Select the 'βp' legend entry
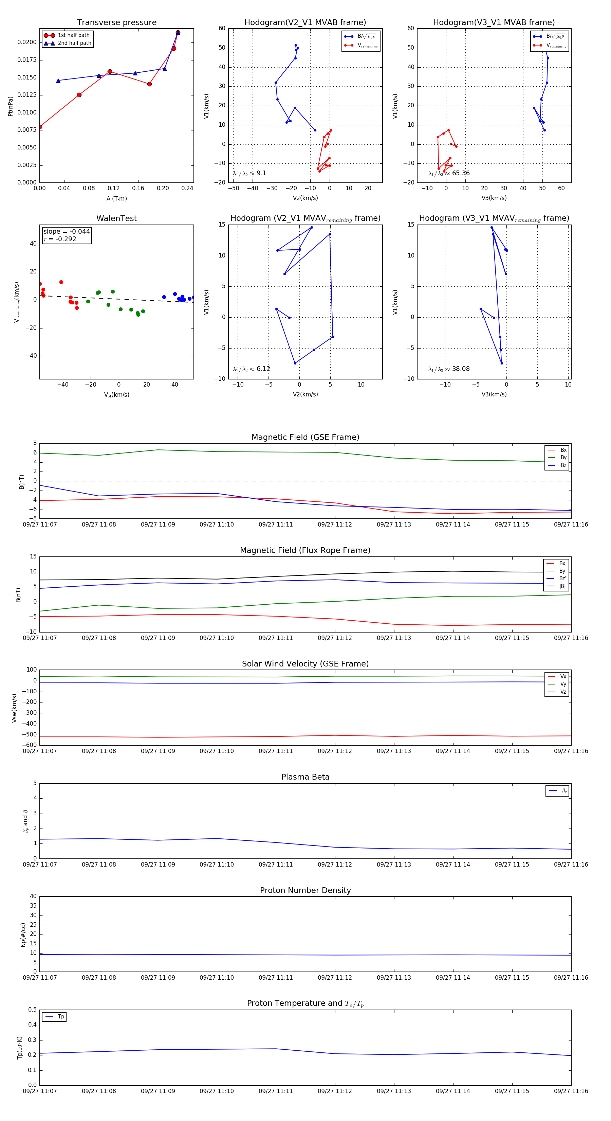611x1121 pixels. pyautogui.click(x=558, y=791)
